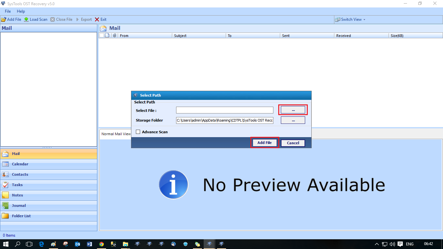443x249 pixels.
Task: Open Word from the taskbar
Action: coord(90,244)
